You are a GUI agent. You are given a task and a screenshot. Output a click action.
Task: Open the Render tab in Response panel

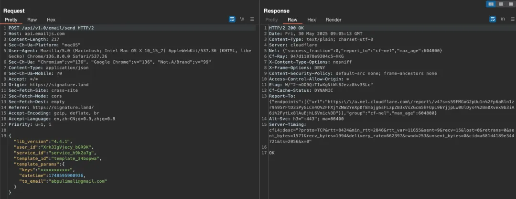(333, 20)
